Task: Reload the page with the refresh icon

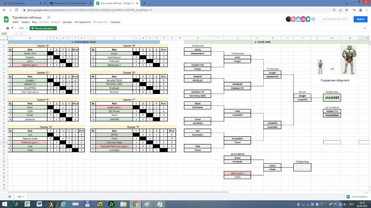Action: [17, 10]
